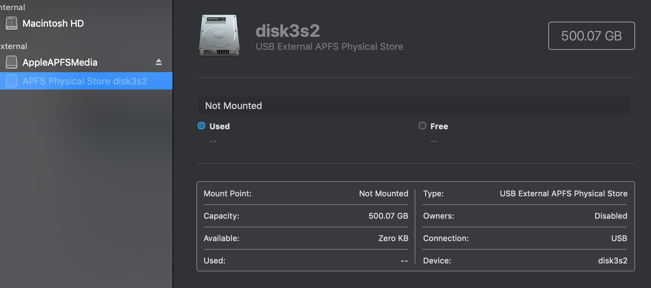Click the Mount Point row value

tap(383, 193)
